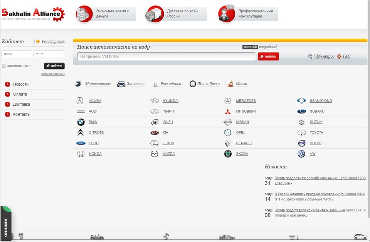Click the Skoda green logo
The width and height of the screenshot is (370, 242).
pos(228,154)
